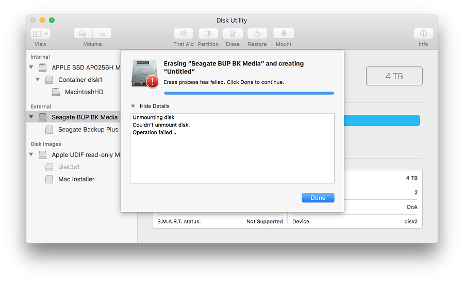464x281 pixels.
Task: Click the "External" sidebar section header
Action: tap(41, 107)
